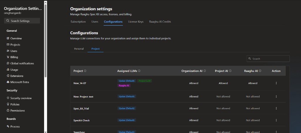Screen dimensions: 301x133
Task: Click Raaghu AI 'Not allowed' in Spec_kit_Trial row
Action: click(x=253, y=108)
